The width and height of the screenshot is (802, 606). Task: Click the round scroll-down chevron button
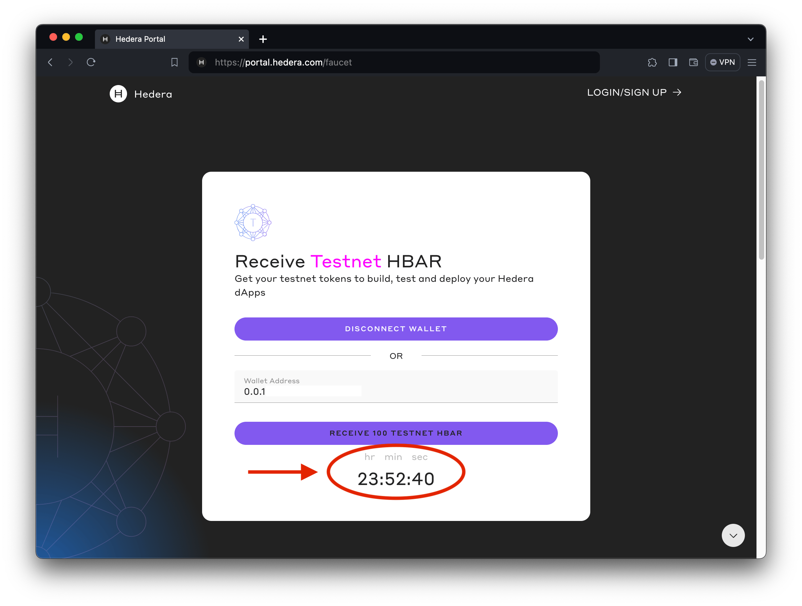(x=733, y=535)
